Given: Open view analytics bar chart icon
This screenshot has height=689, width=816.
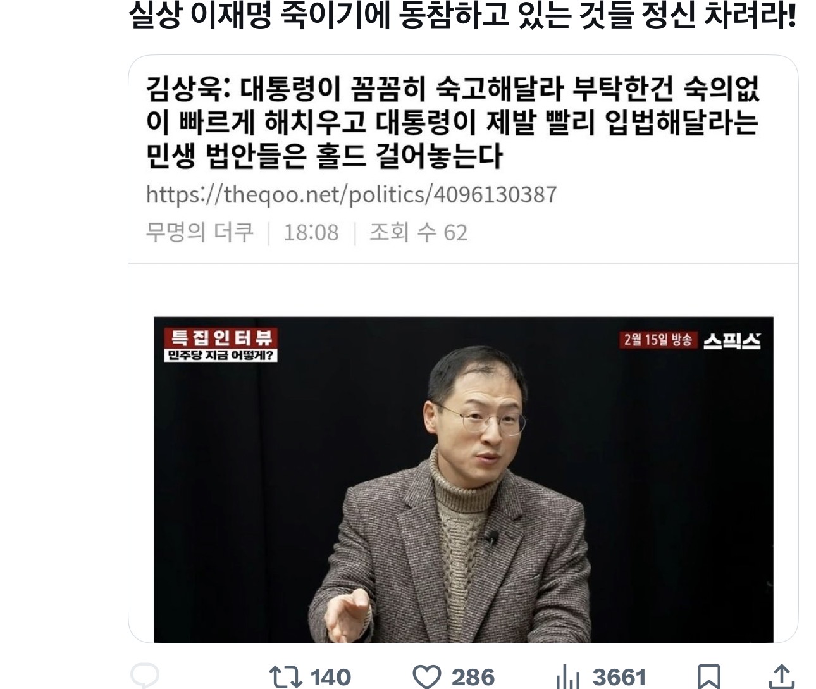Looking at the screenshot, I should (x=568, y=677).
